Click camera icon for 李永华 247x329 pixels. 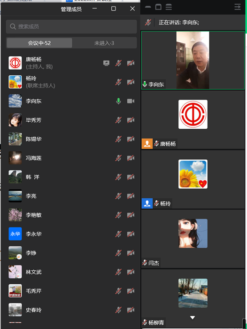(x=131, y=234)
